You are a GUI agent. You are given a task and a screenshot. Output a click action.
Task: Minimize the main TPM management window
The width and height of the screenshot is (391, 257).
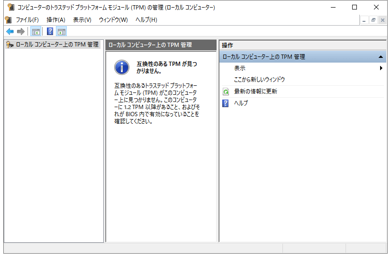(333, 7)
